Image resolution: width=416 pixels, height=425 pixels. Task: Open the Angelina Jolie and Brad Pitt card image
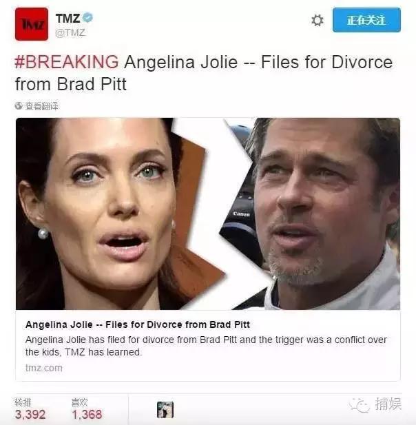208,214
